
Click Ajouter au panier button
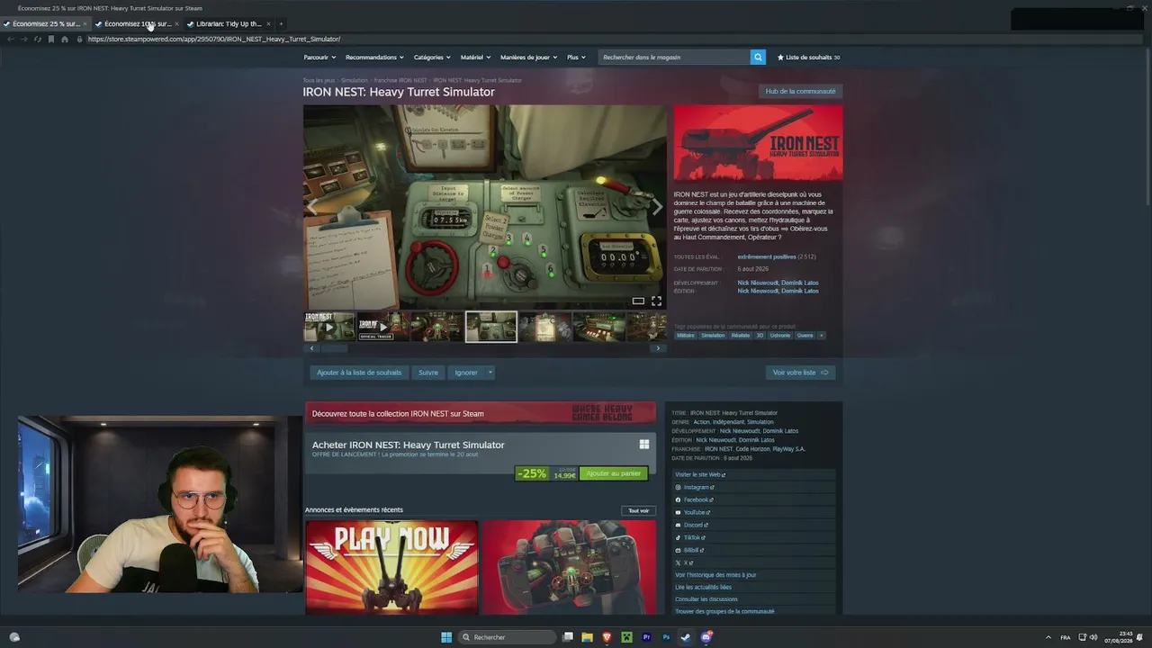pyautogui.click(x=613, y=473)
